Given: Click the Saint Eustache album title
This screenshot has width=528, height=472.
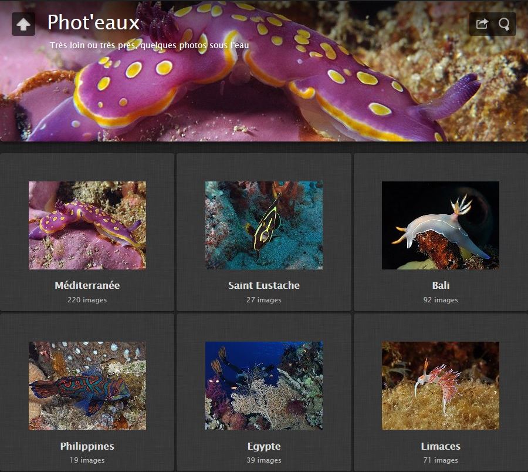Looking at the screenshot, I should pos(264,285).
